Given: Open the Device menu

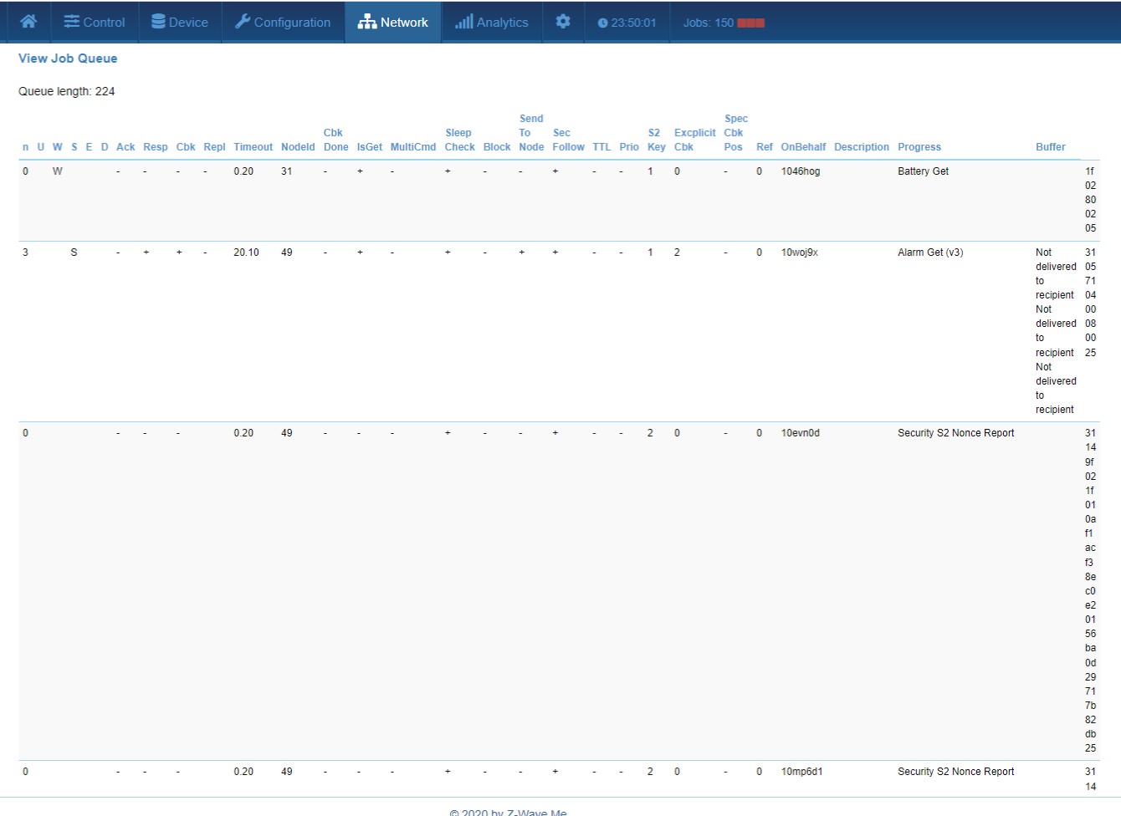Looking at the screenshot, I should coord(180,22).
